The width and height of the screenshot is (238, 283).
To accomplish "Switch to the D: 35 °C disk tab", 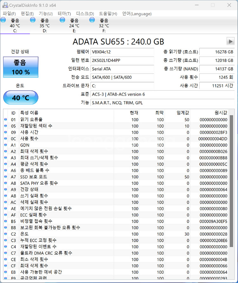I will click(x=44, y=25).
